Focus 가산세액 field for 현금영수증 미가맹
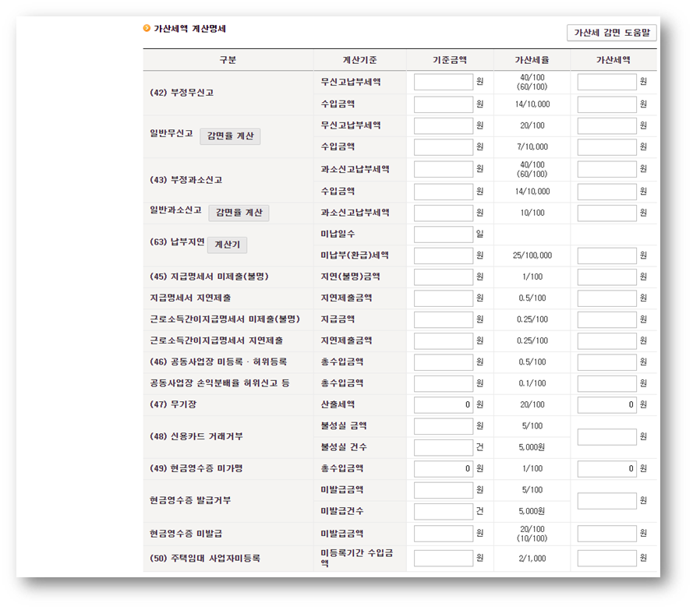The height and width of the screenshot is (610, 693). (606, 469)
